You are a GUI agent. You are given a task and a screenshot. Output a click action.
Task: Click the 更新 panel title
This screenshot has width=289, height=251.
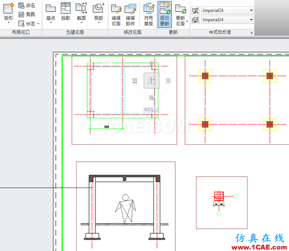173,32
